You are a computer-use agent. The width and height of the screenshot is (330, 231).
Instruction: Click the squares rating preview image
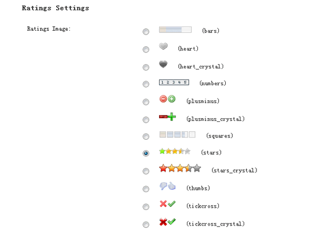click(x=178, y=134)
